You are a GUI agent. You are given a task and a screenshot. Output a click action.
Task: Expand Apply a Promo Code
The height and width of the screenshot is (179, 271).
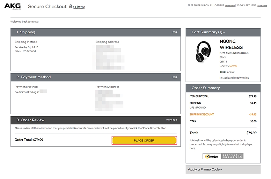click(223, 169)
